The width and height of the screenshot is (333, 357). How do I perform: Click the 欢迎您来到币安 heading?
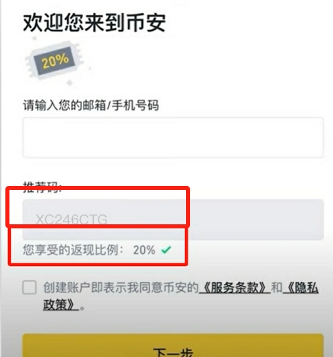pos(94,22)
